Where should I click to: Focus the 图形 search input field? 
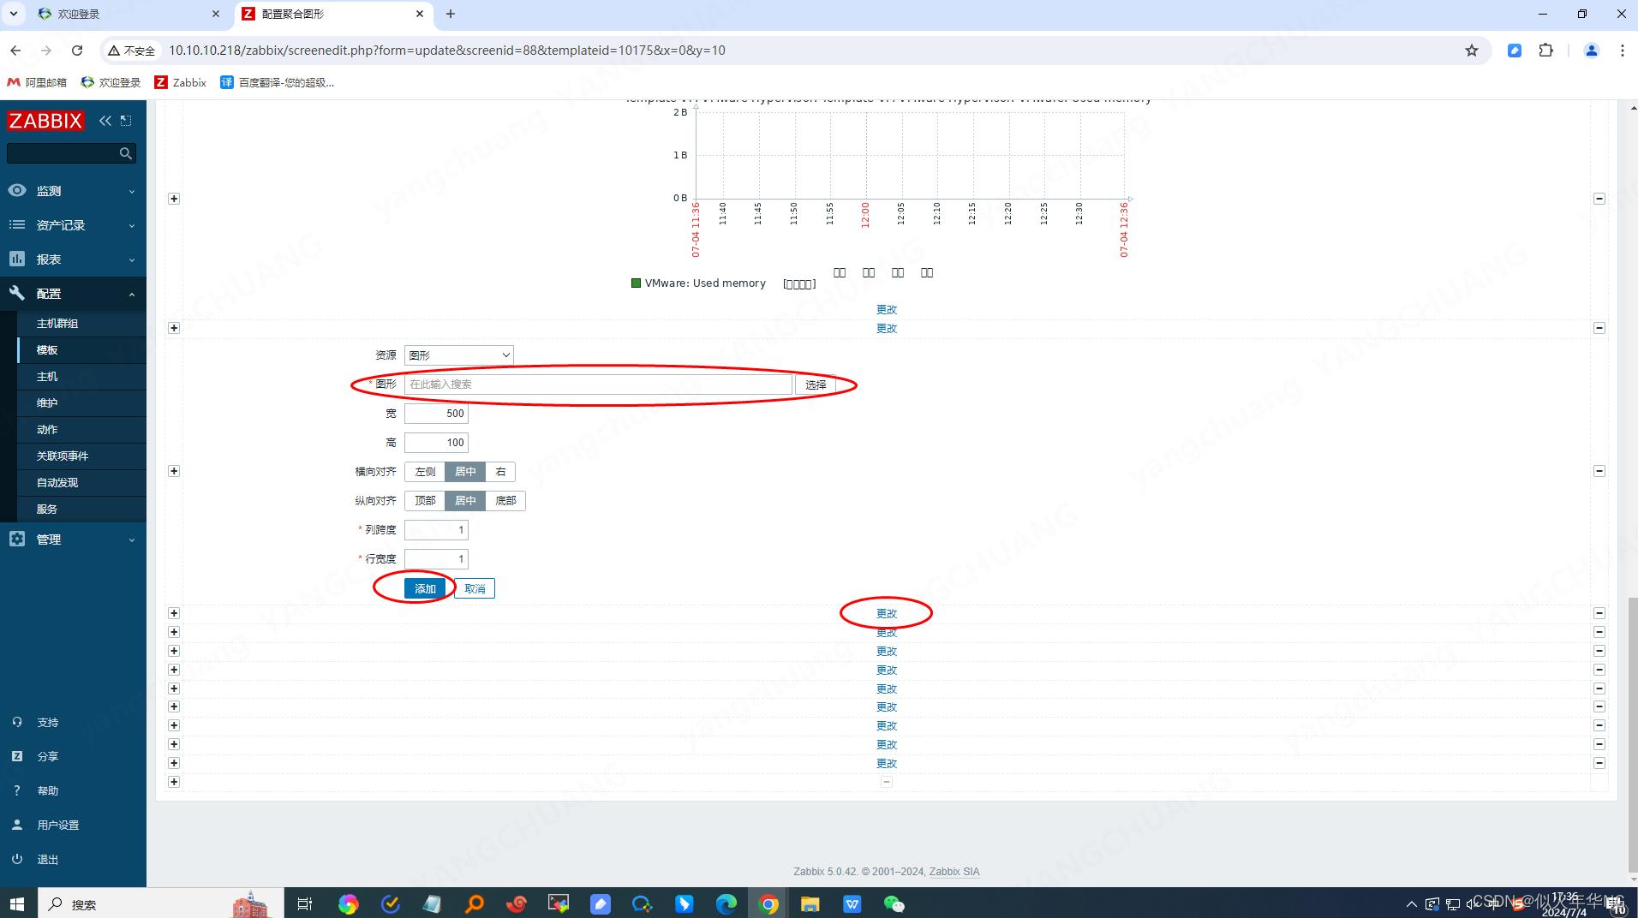coord(598,384)
